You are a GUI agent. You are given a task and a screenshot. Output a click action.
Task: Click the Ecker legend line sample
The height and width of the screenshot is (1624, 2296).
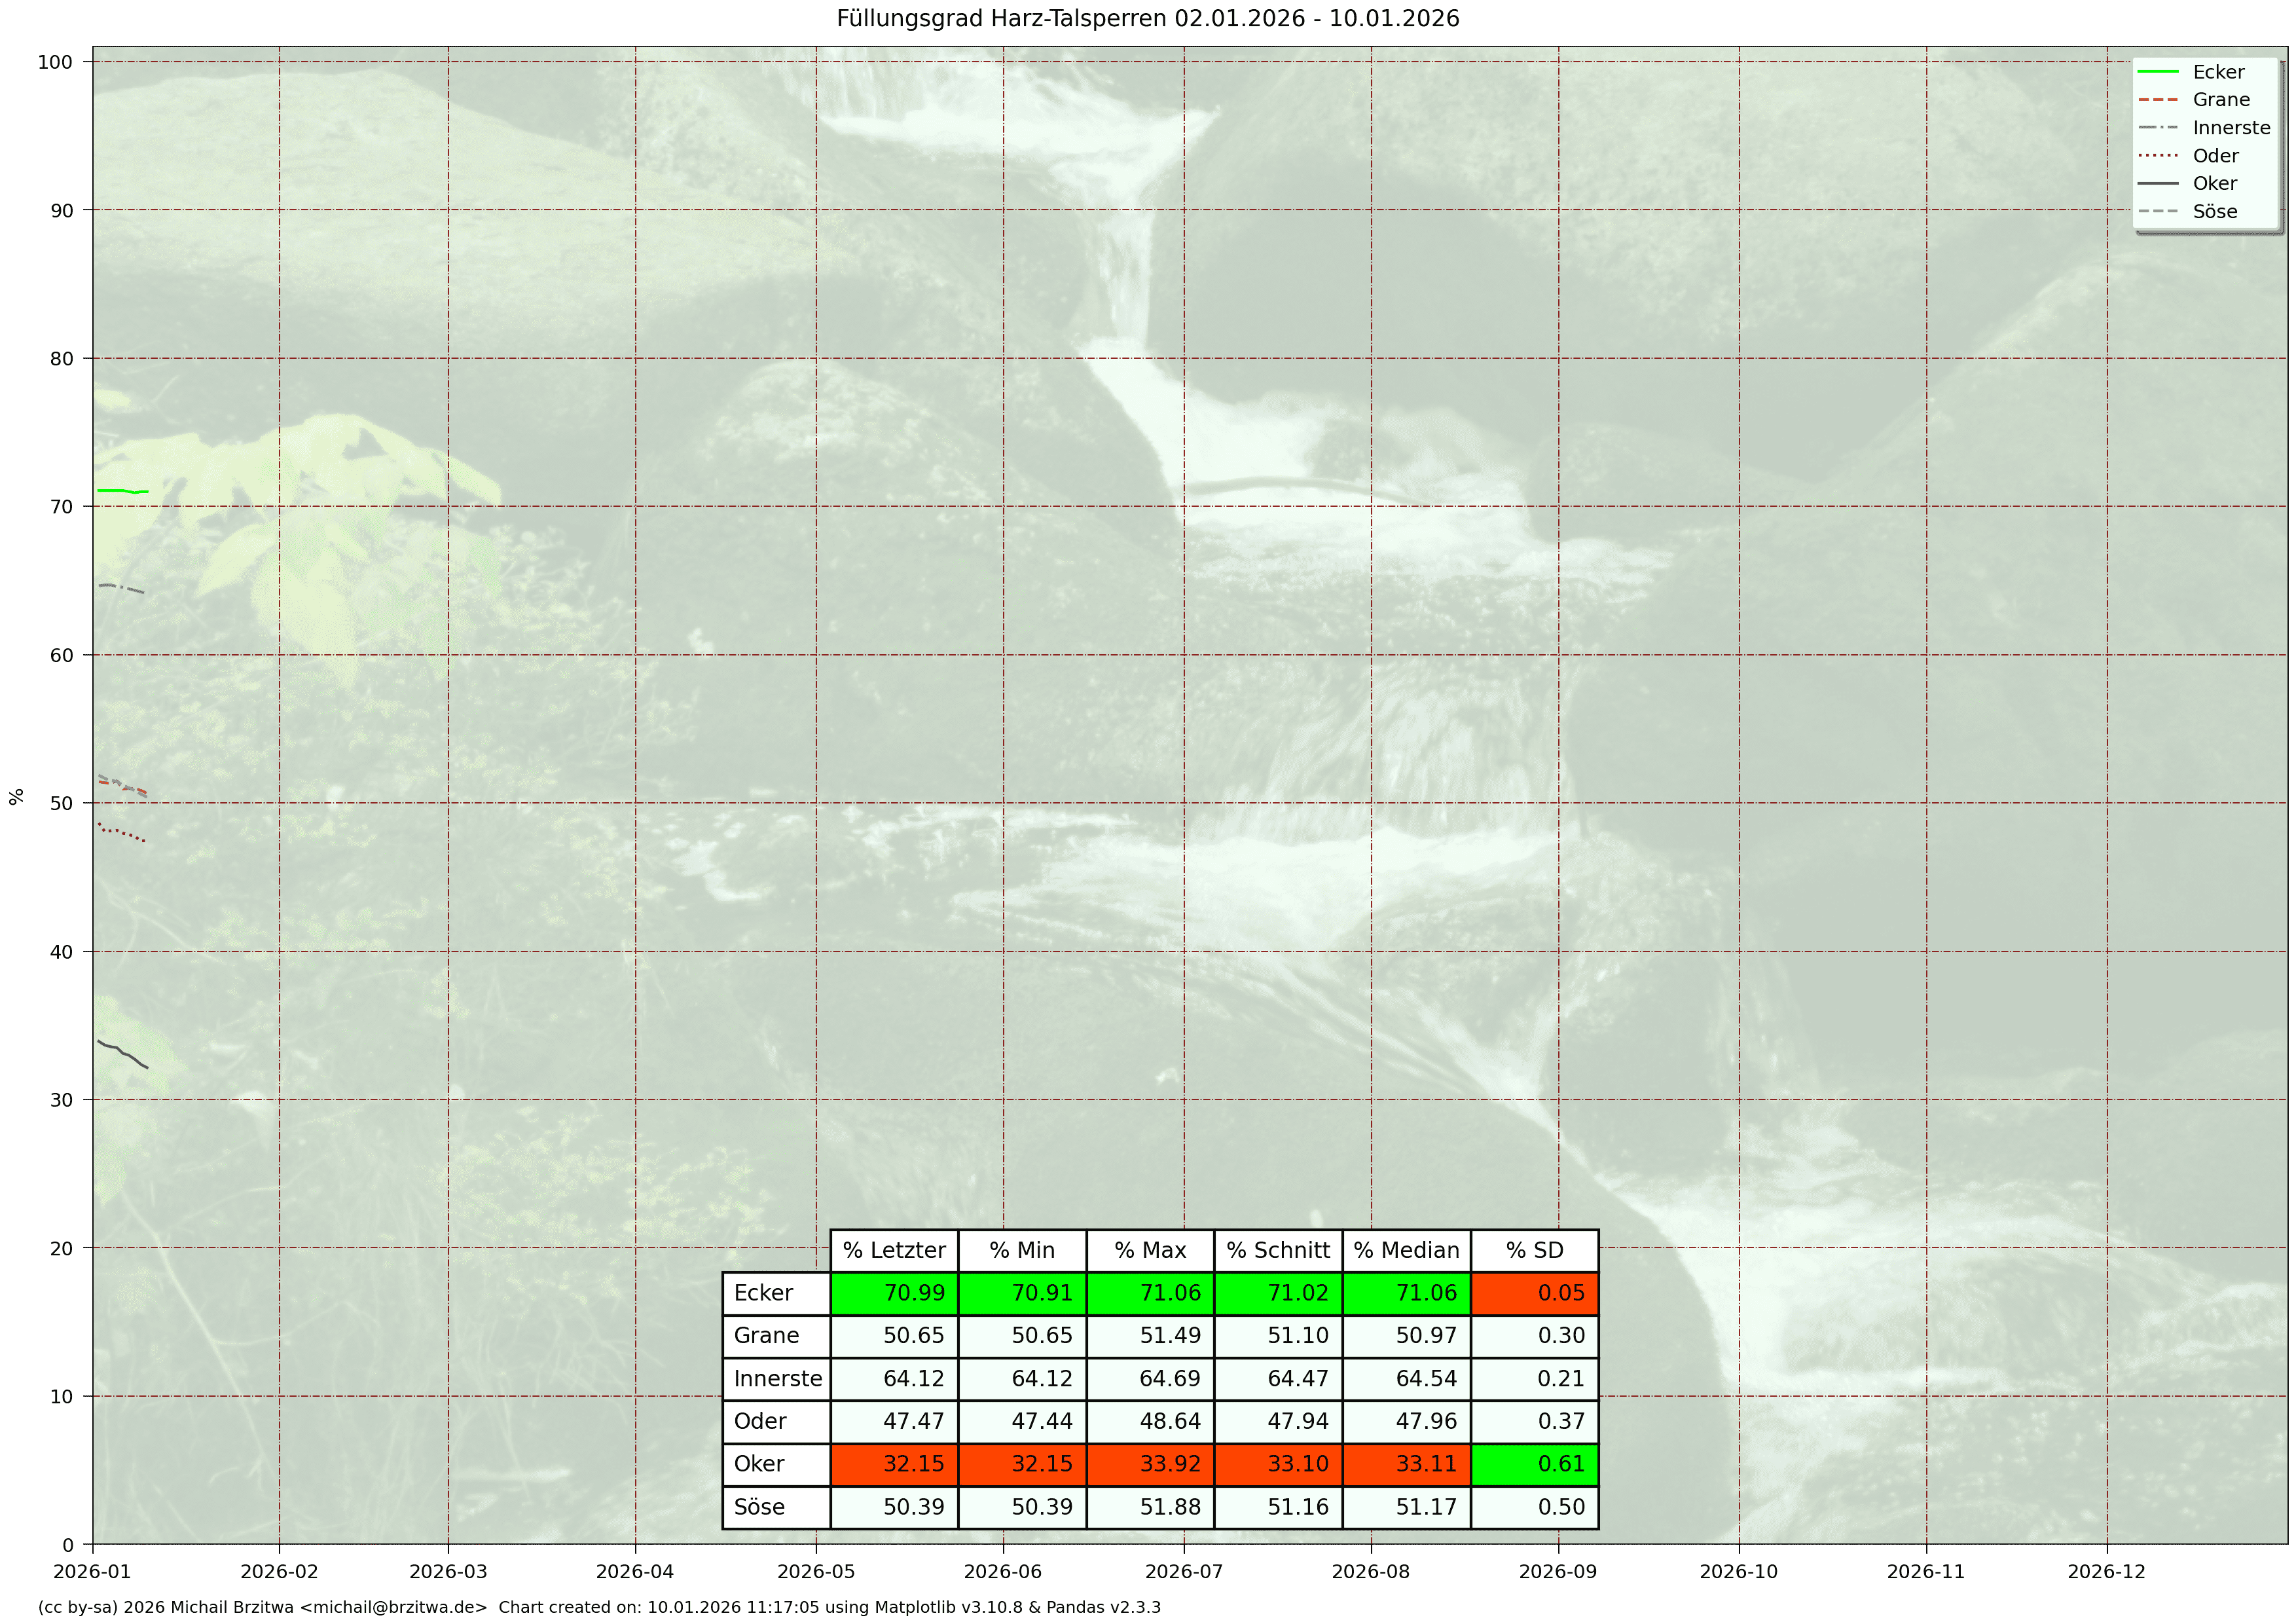tap(2157, 72)
